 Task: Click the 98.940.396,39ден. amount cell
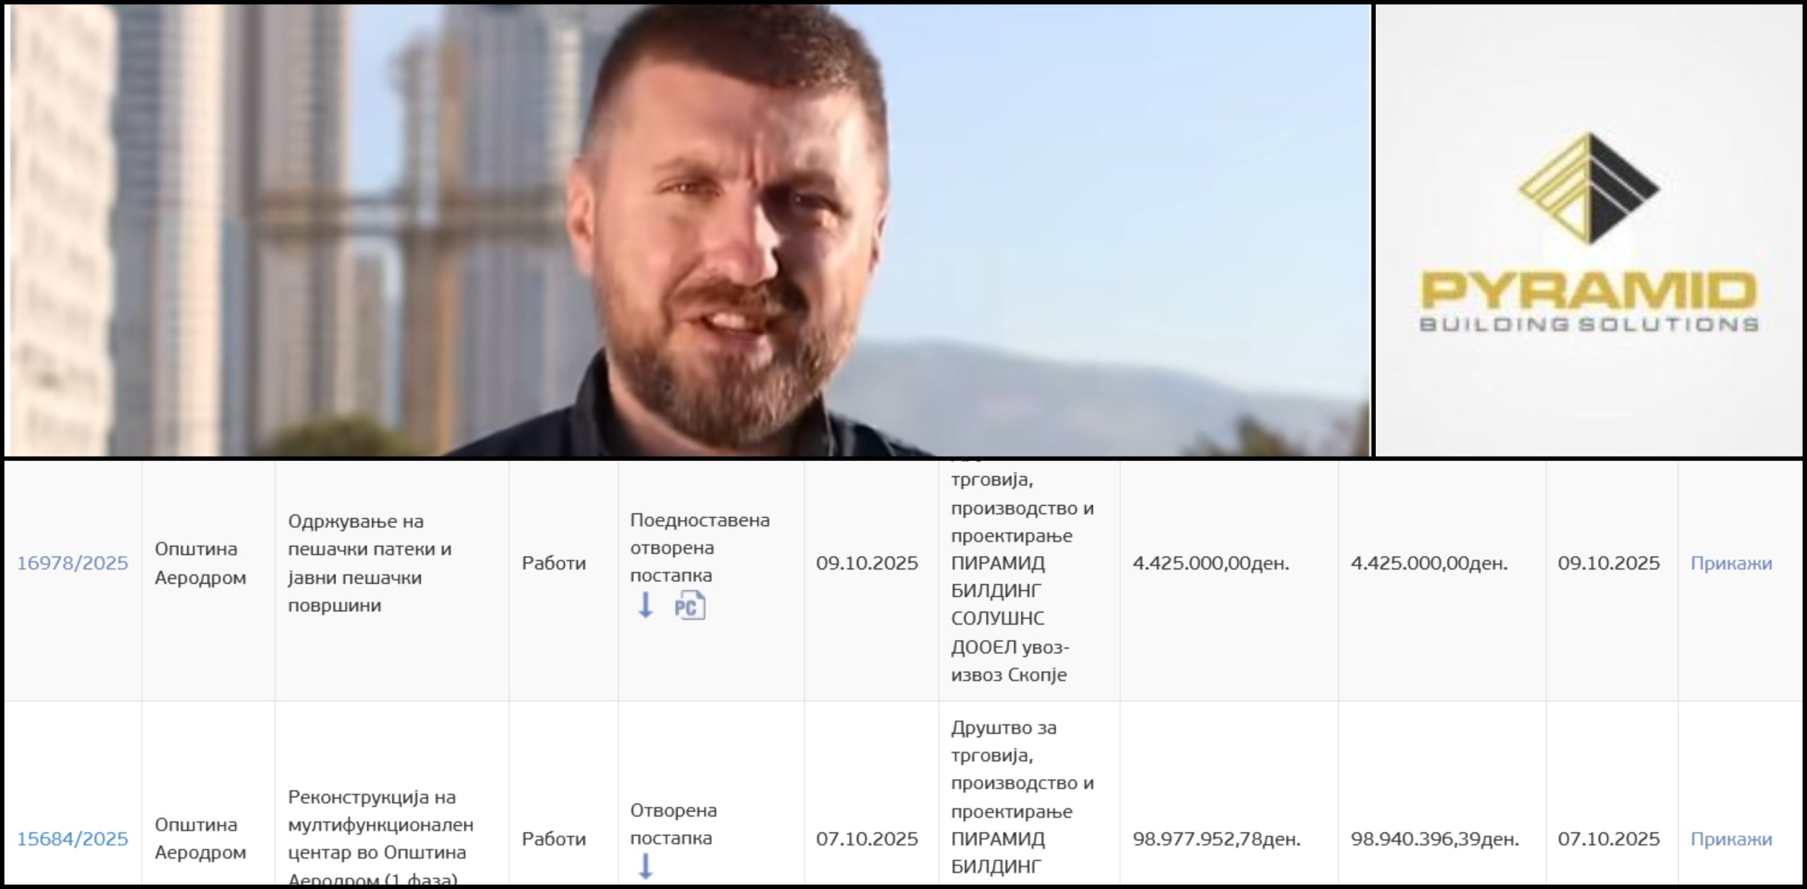click(1434, 839)
